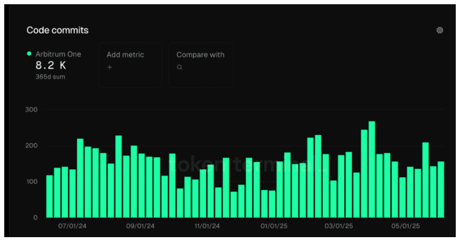Click the first bar on the left
Screen dimensions: 460x242
pos(50,196)
